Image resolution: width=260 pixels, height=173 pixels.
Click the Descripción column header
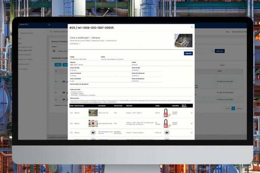(x=103, y=106)
